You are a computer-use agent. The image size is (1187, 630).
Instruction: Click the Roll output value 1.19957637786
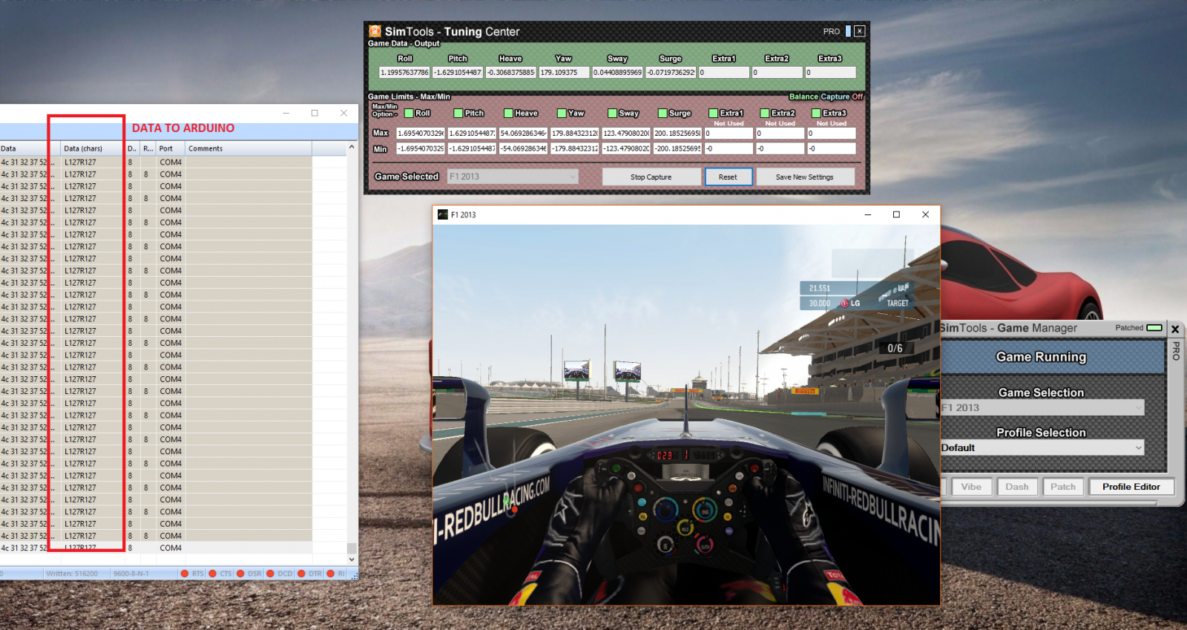tap(404, 73)
